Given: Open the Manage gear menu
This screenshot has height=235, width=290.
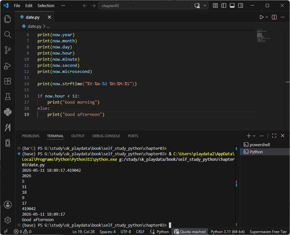Looking at the screenshot, I should click(x=7, y=220).
